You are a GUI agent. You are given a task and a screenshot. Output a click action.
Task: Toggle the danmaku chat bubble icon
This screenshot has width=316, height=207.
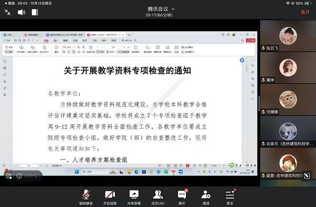point(8,176)
